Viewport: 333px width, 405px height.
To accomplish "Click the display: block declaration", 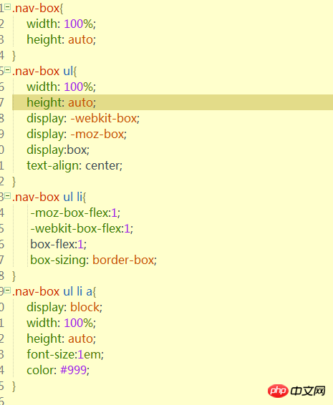I will tap(64, 307).
